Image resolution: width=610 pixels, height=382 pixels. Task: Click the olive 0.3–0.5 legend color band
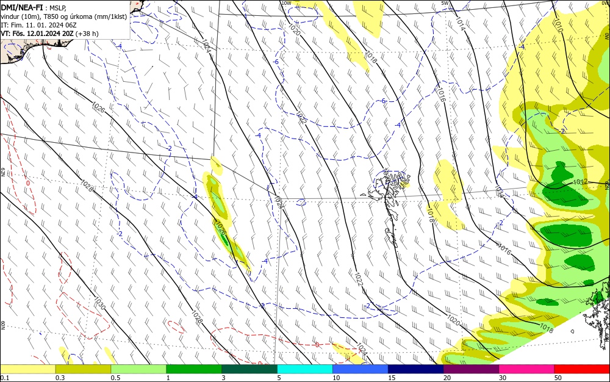click(83, 369)
